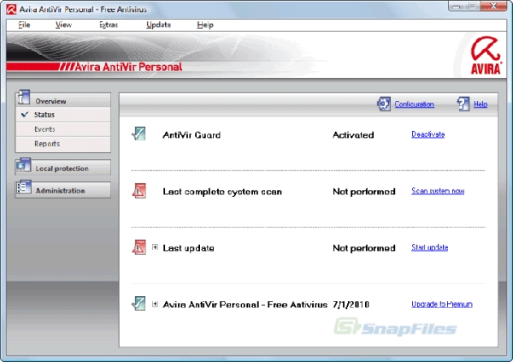Click the Activated status text
The width and height of the screenshot is (513, 362).
(x=353, y=135)
